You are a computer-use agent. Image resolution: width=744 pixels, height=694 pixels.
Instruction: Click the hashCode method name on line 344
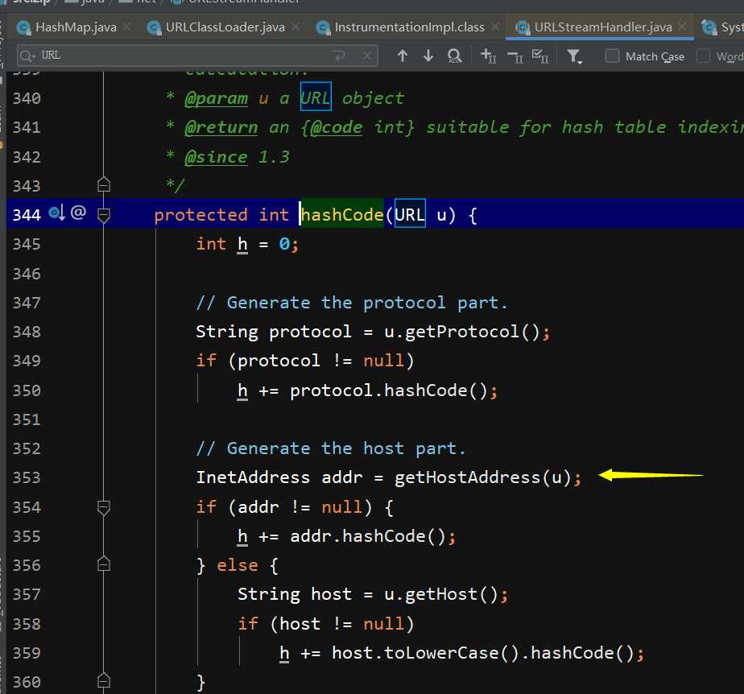[342, 215]
